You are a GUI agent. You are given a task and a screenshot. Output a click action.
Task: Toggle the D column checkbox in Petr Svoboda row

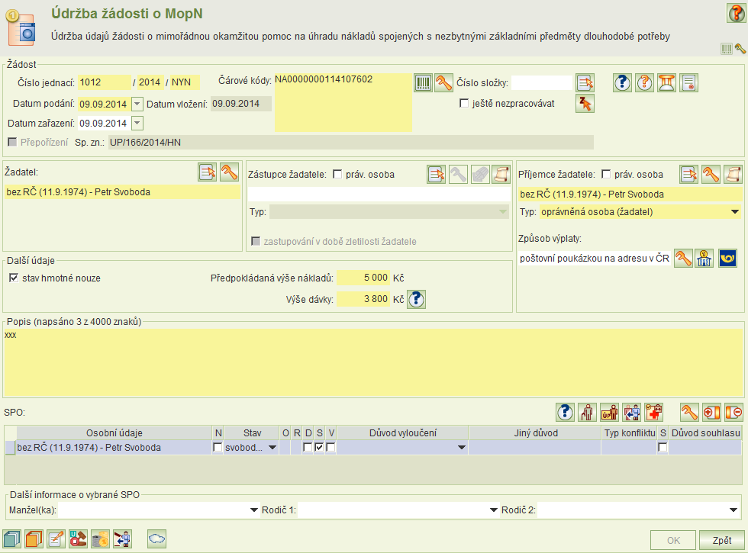point(308,447)
